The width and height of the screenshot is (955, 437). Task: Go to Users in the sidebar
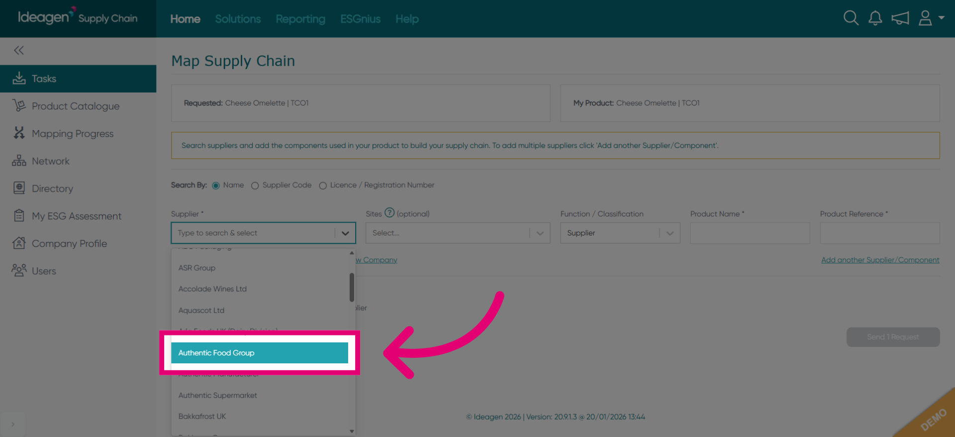[78, 271]
